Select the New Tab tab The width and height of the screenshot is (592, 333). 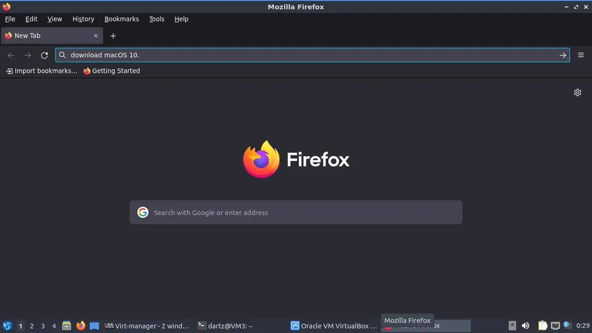[52, 36]
